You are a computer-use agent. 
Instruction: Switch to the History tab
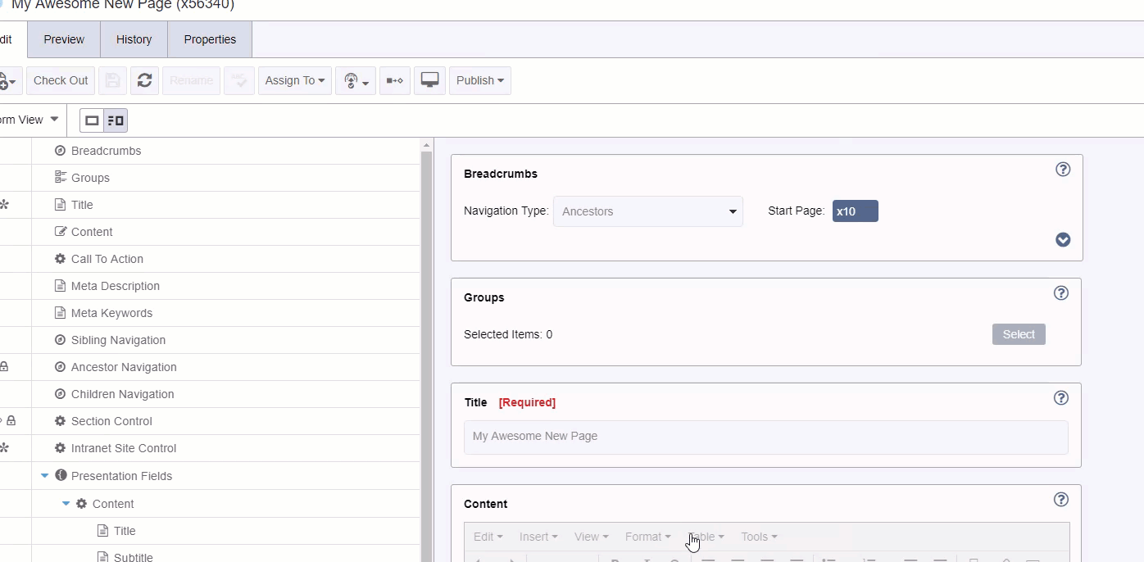coord(134,39)
